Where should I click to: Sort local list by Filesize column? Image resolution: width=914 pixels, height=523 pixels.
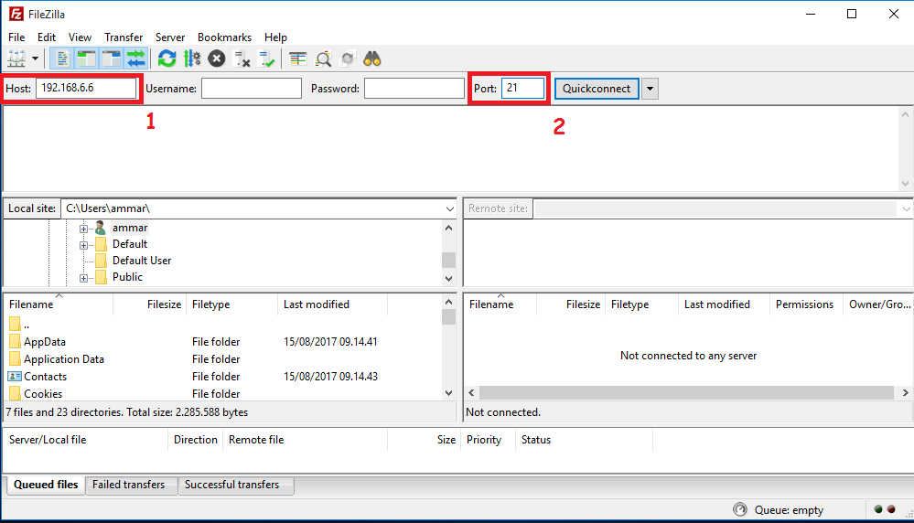click(150, 304)
